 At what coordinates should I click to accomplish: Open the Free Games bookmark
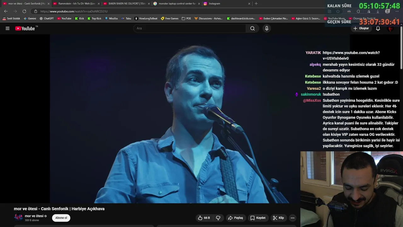point(169,19)
